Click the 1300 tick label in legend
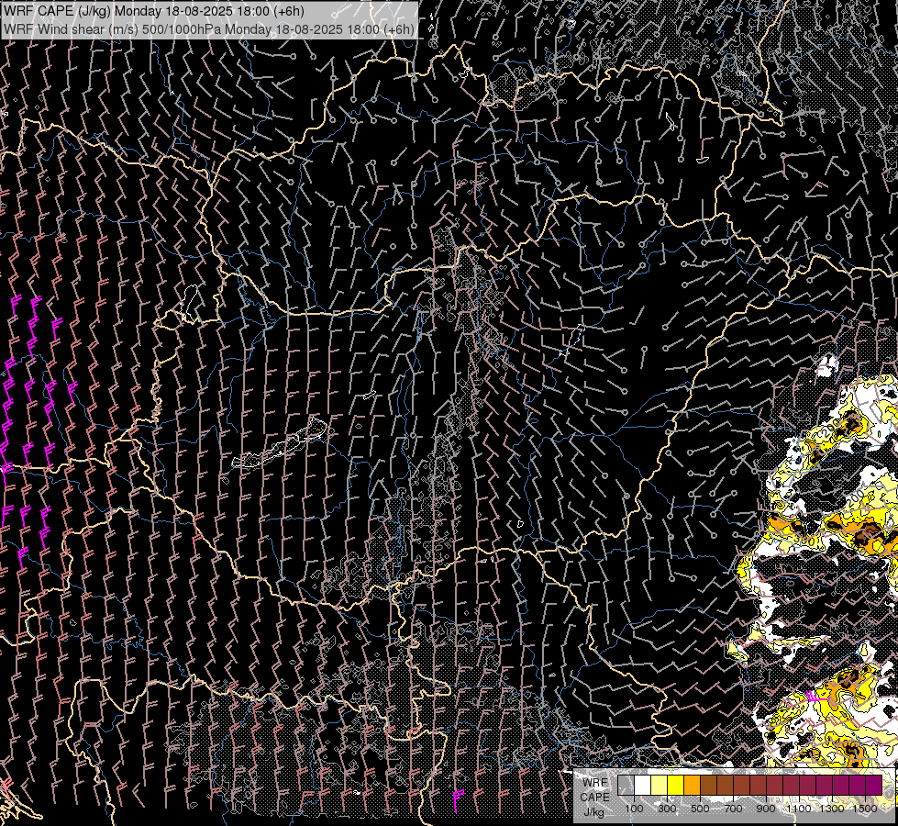898x826 pixels. (x=832, y=809)
